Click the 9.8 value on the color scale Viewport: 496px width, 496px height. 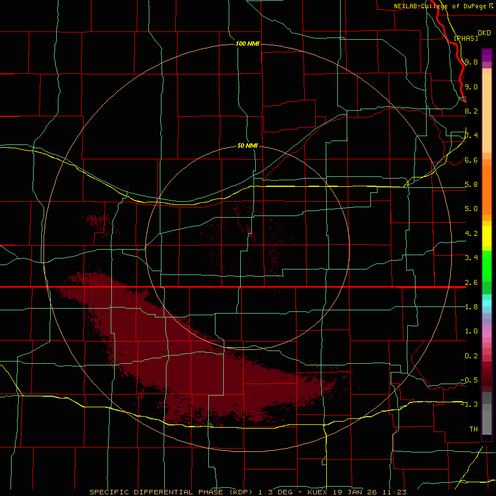(471, 62)
